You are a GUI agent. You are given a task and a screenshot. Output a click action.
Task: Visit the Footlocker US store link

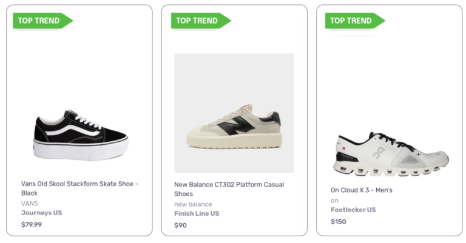tap(353, 210)
